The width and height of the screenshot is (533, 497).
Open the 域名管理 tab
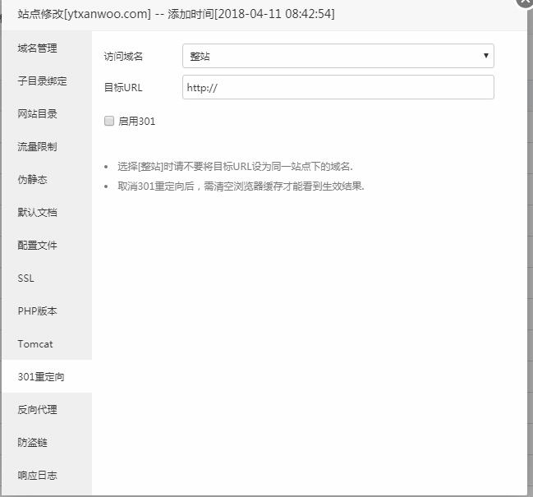[x=38, y=48]
